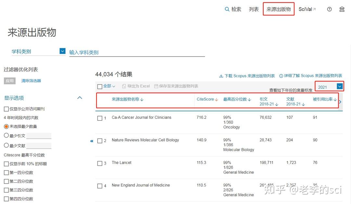Click the 详细了解 Scopus info icon
Image resolution: width=351 pixels, height=204 pixels.
pos(281,76)
